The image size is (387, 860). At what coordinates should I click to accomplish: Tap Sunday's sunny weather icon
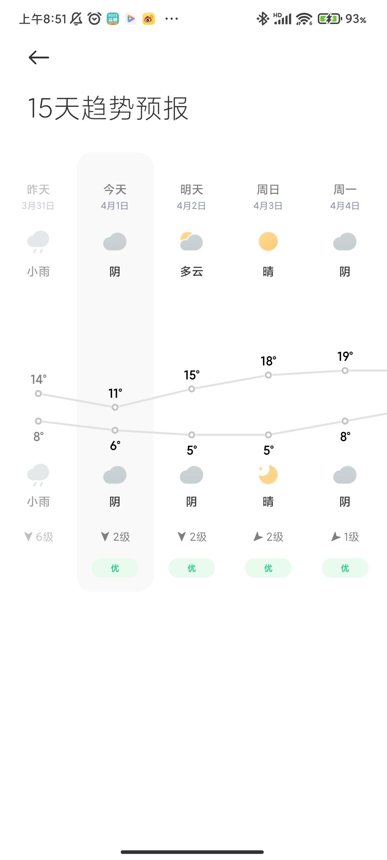(x=268, y=242)
